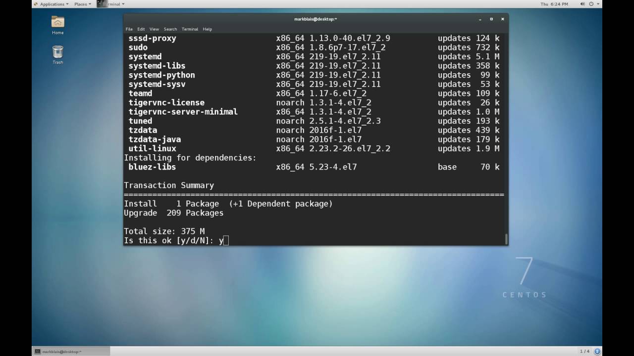Viewport: 634px width, 356px height.
Task: Open the Places menu
Action: 82,4
